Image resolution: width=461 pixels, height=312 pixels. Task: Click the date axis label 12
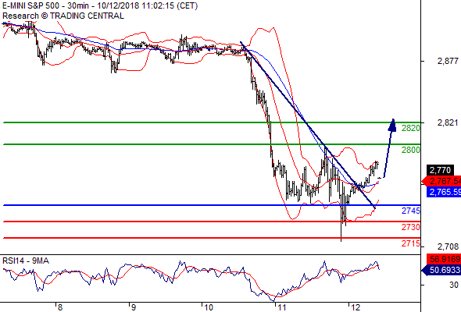[x=356, y=307]
